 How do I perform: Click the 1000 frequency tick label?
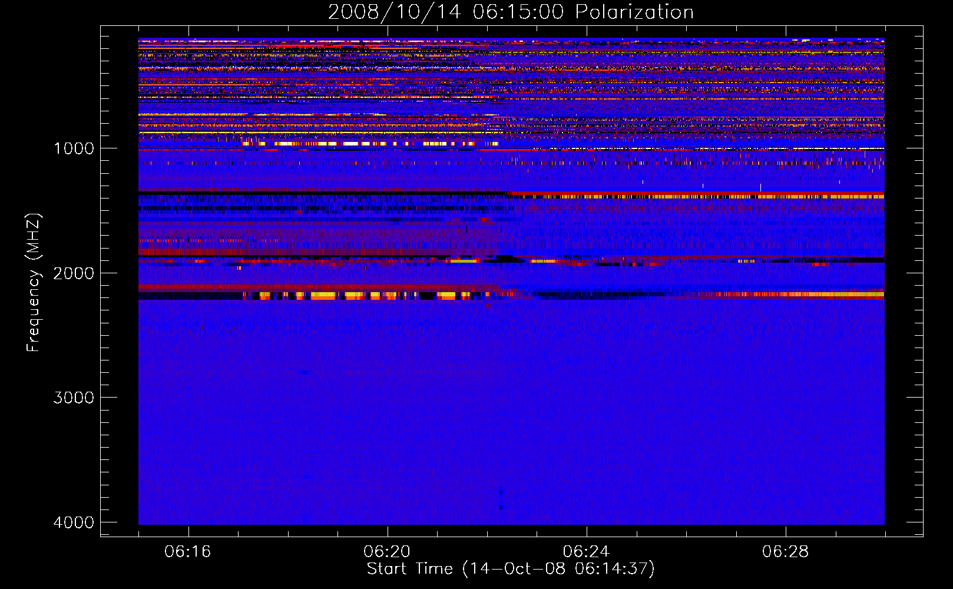[74, 148]
